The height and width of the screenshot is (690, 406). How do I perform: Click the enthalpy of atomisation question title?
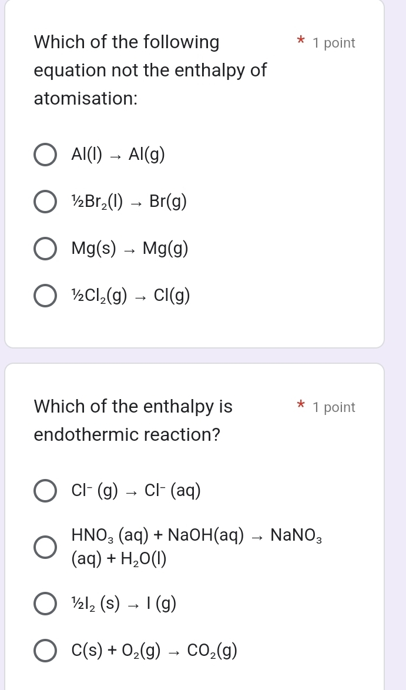(x=150, y=70)
